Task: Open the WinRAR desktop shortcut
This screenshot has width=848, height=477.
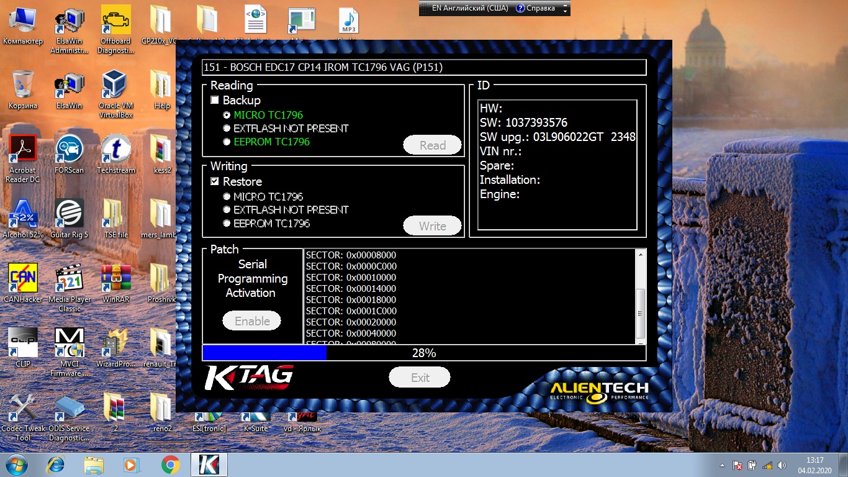Action: tap(115, 284)
